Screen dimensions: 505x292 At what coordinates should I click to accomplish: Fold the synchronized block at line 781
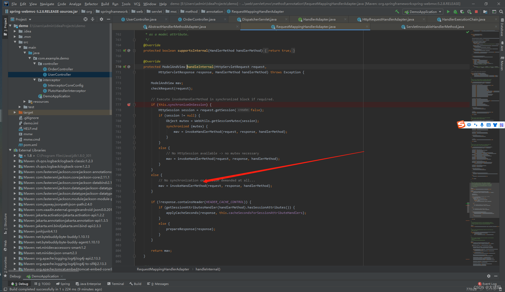[134, 126]
